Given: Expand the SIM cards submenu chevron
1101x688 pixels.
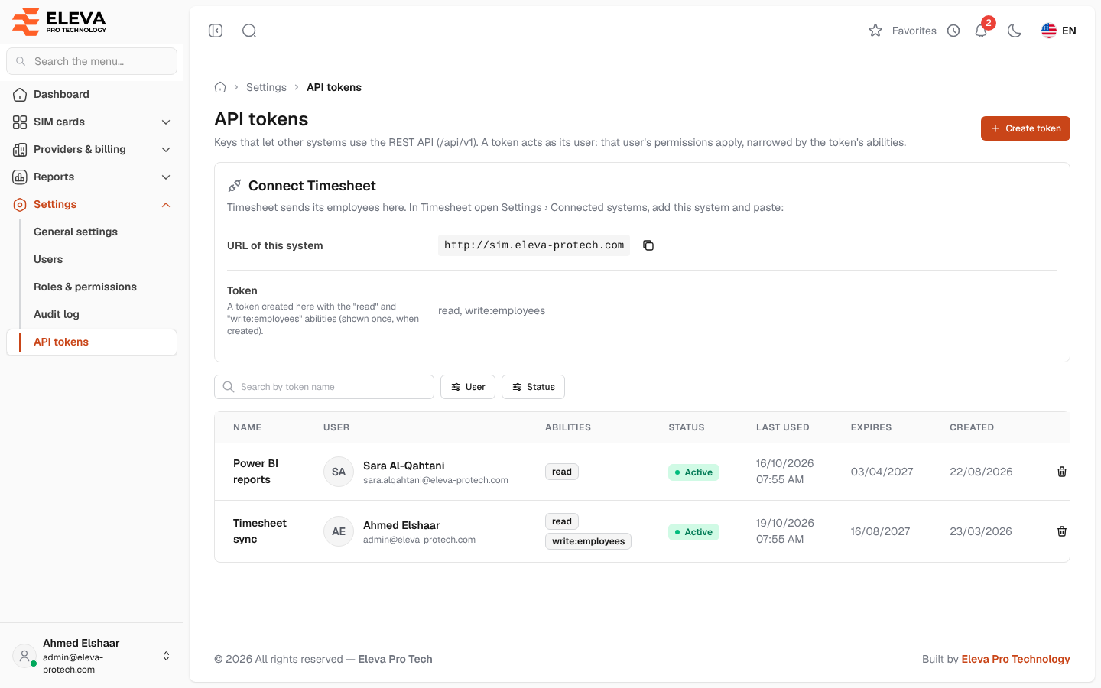Looking at the screenshot, I should coord(166,122).
